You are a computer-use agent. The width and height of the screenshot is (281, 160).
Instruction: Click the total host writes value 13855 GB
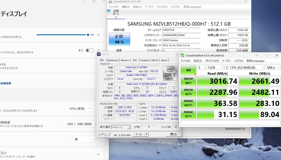coord(238,35)
